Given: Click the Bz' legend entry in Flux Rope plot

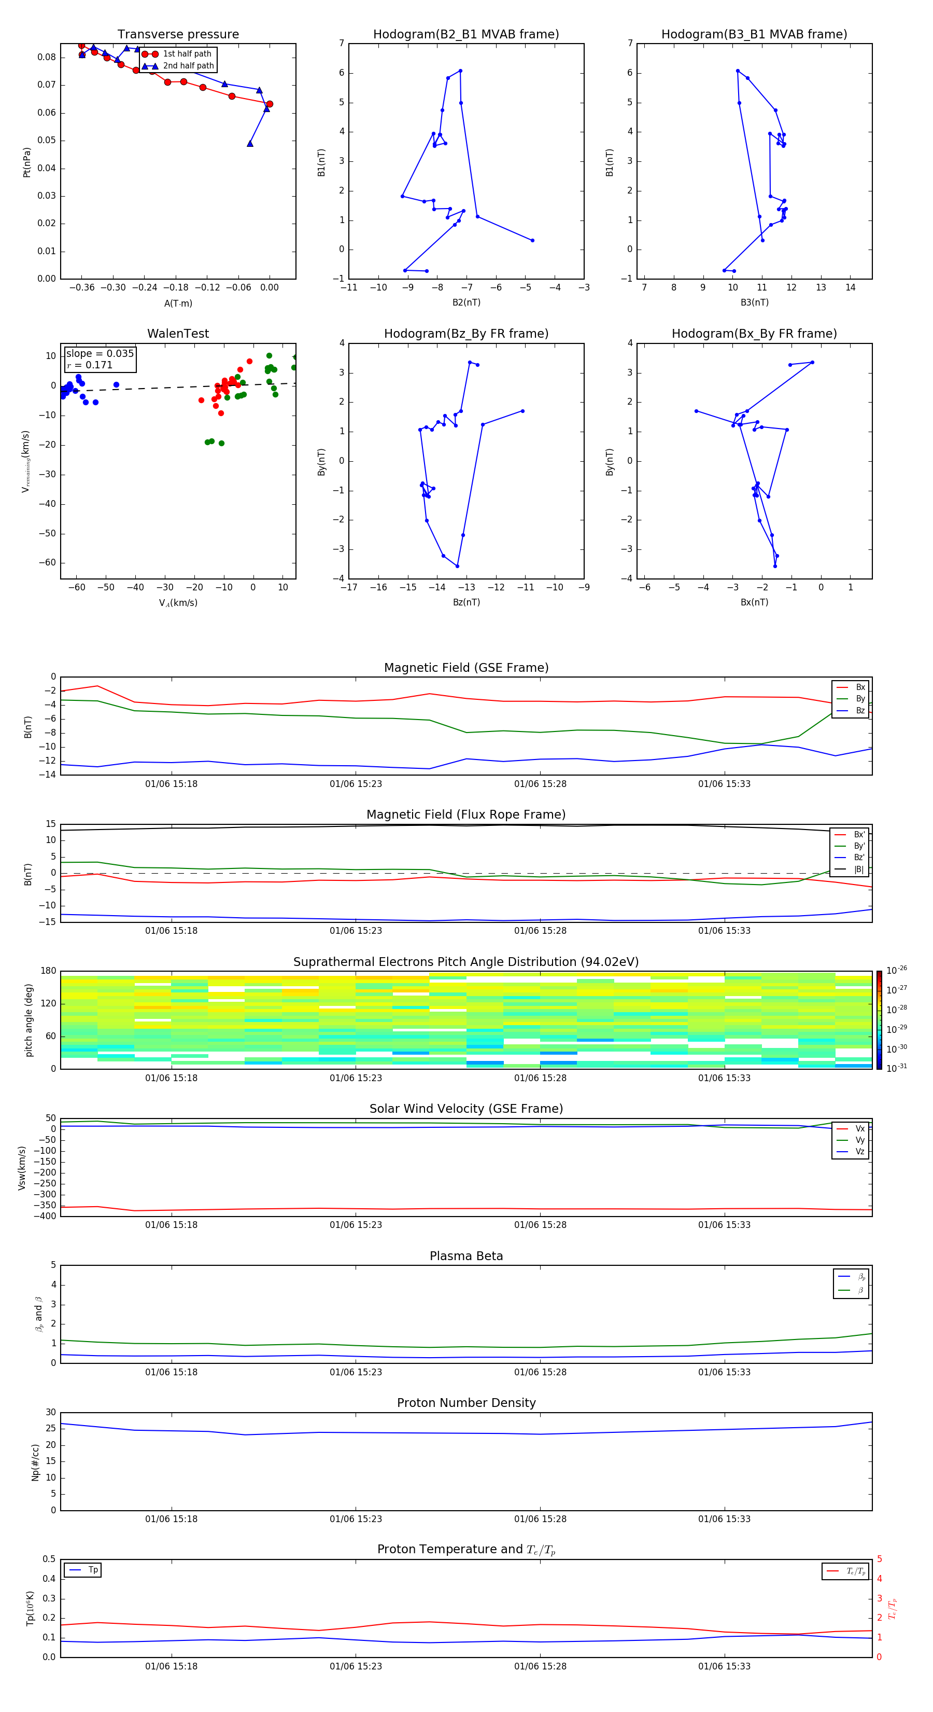Looking at the screenshot, I should (850, 858).
